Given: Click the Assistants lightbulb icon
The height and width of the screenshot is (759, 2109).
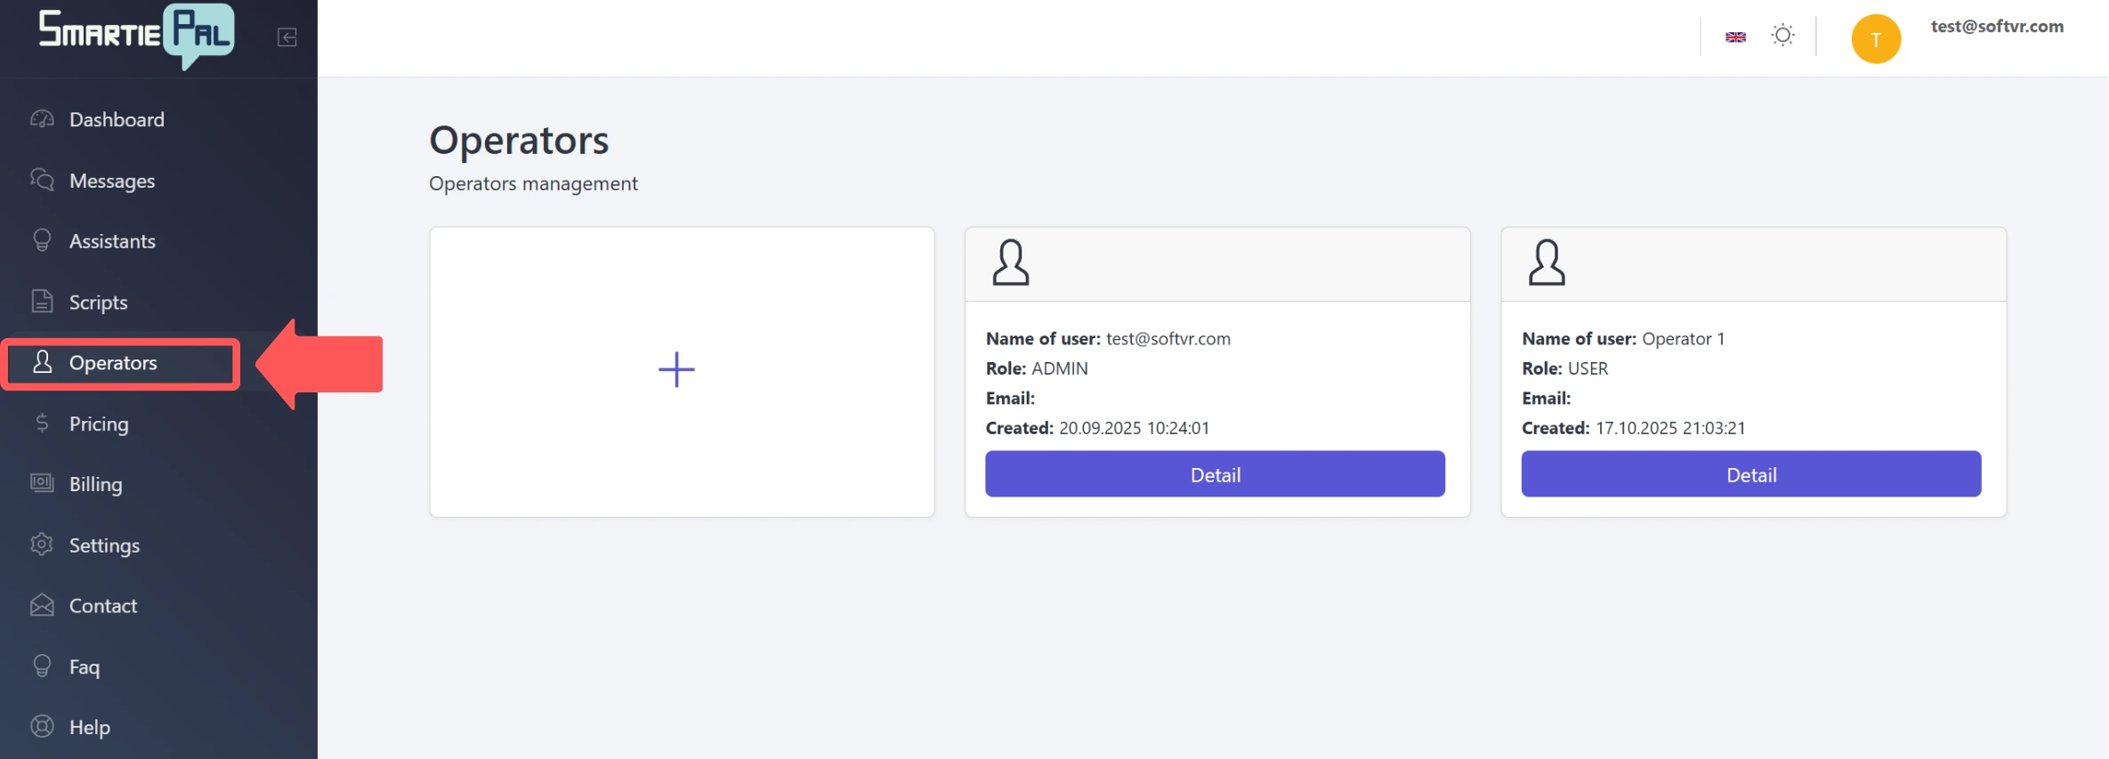Looking at the screenshot, I should [42, 241].
